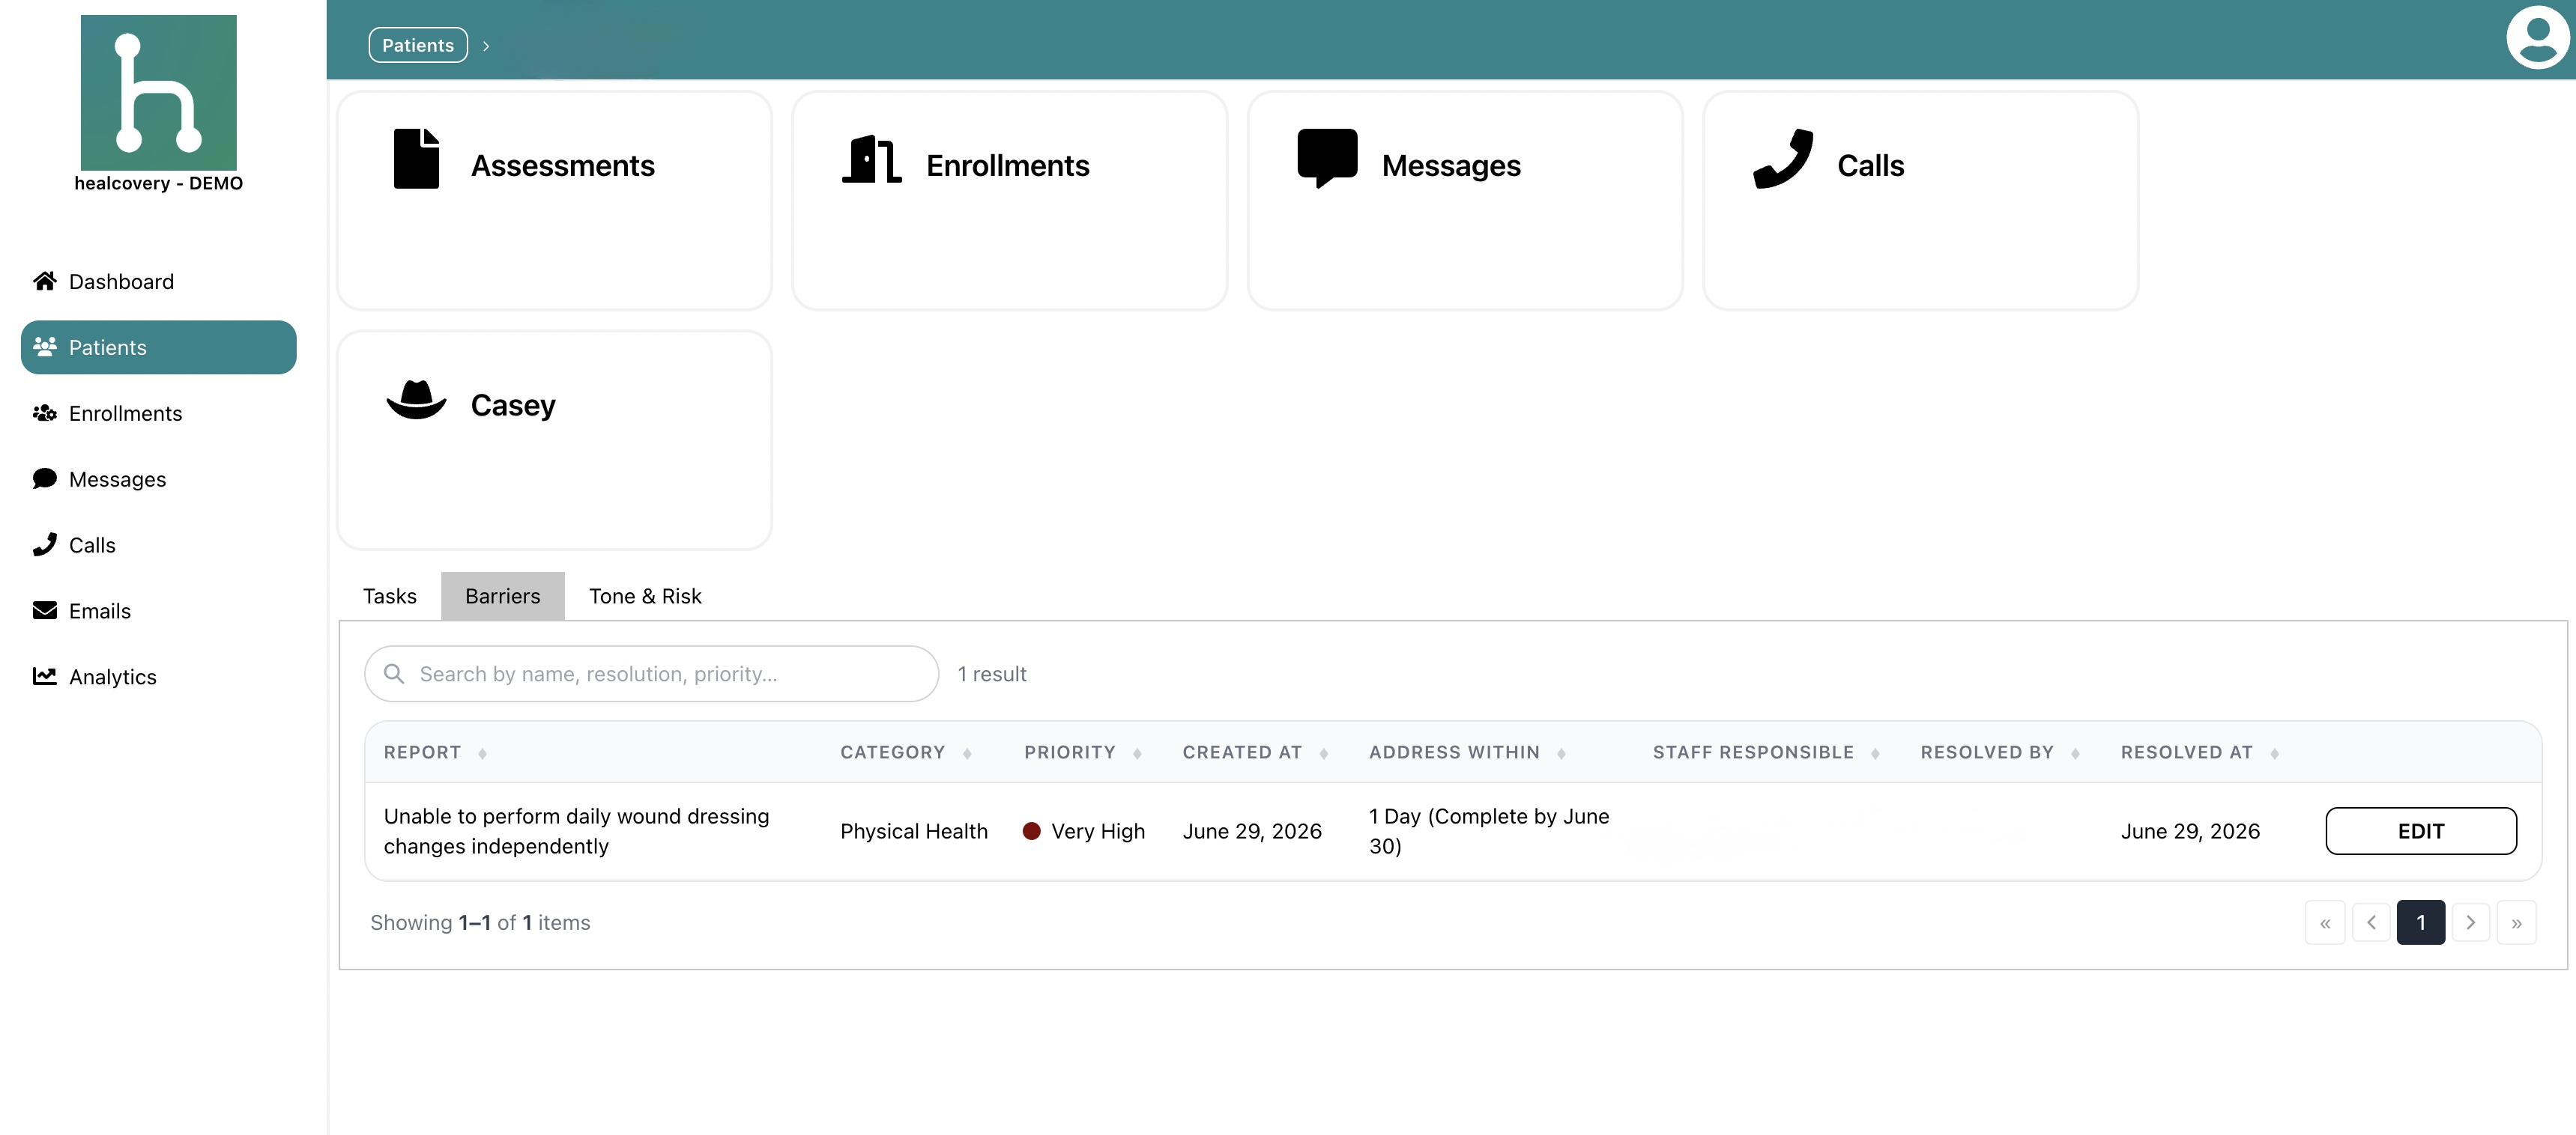
Task: Open Emails in the sidebar
Action: [x=158, y=612]
